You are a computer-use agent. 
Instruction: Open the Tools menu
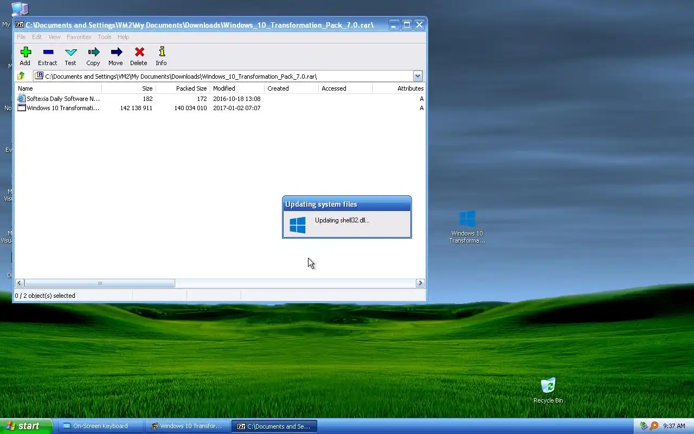[105, 37]
